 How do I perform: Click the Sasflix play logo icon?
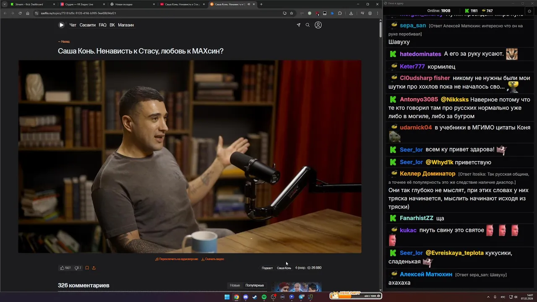click(x=61, y=25)
